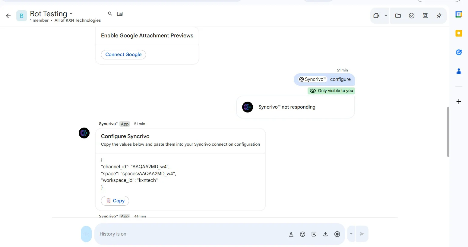Expand video call options arrow

click(386, 16)
